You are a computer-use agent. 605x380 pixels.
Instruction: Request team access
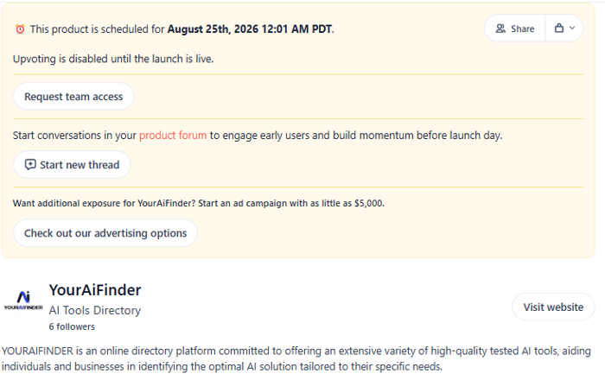click(73, 97)
